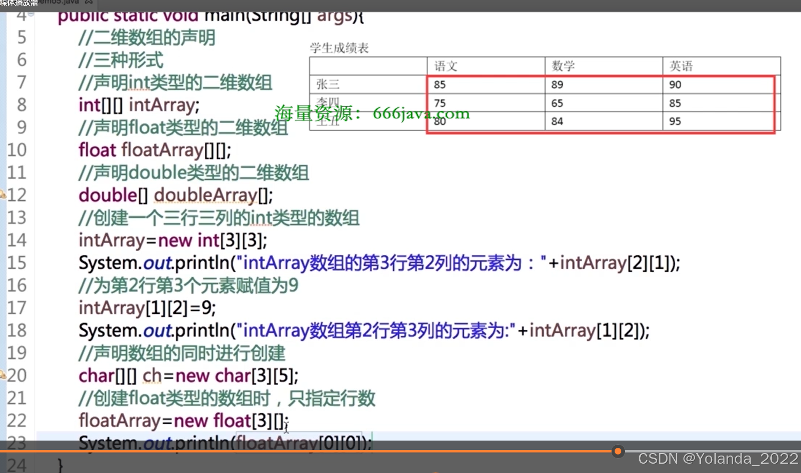The image size is (801, 473).
Task: Click the comment '//创建float类型的数组时，只指定行数'
Action: pyautogui.click(x=227, y=399)
